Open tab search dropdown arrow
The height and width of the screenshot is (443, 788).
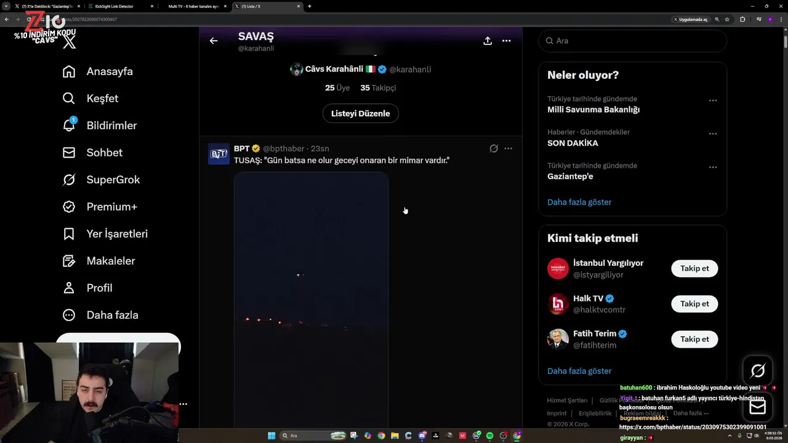tap(6, 6)
